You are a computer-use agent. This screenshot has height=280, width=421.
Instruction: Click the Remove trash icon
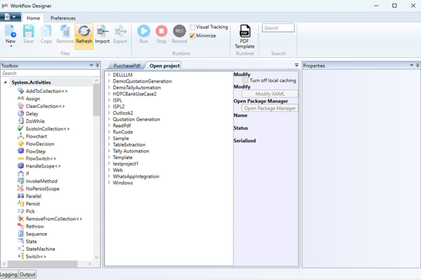point(65,31)
